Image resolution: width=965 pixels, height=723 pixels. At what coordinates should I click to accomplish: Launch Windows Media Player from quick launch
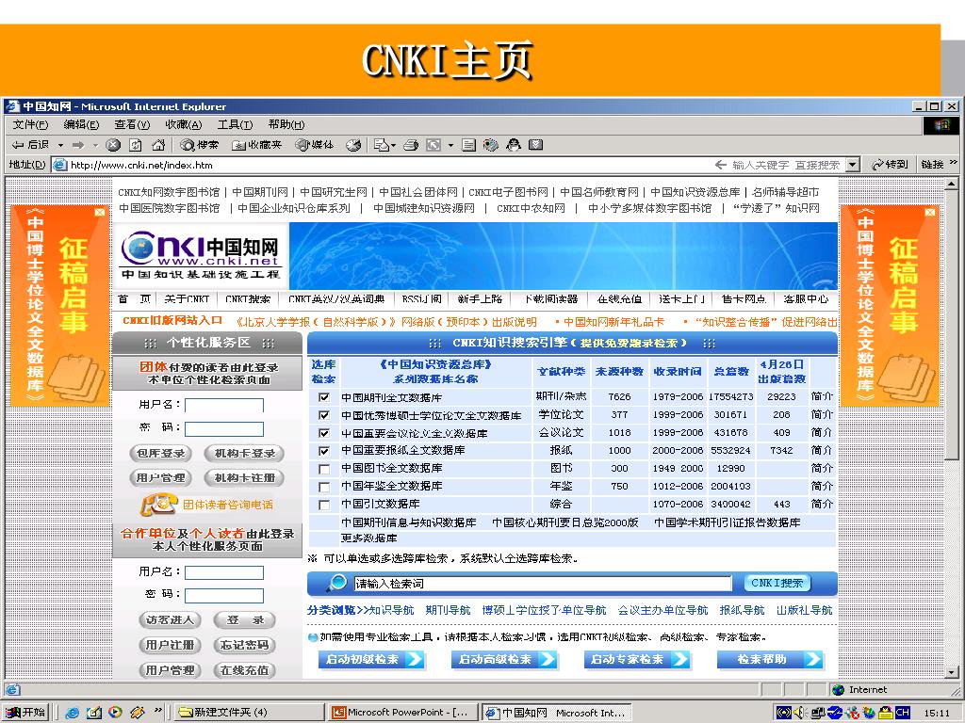(115, 713)
